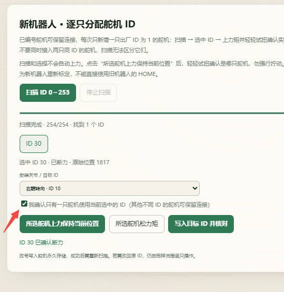Click the text "扫描完成 · 254/254 · 找到 1 个 ID"
The height and width of the screenshot is (292, 284).
pos(62,125)
